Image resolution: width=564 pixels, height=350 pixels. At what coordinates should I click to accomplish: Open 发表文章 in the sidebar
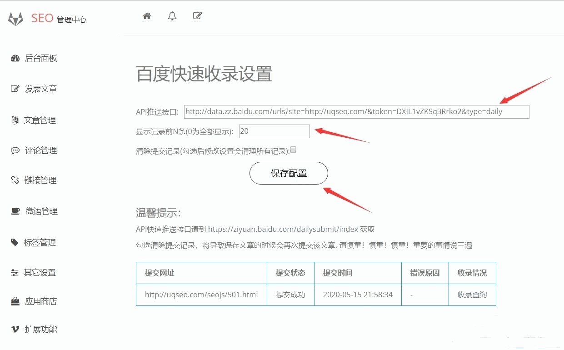click(x=41, y=89)
